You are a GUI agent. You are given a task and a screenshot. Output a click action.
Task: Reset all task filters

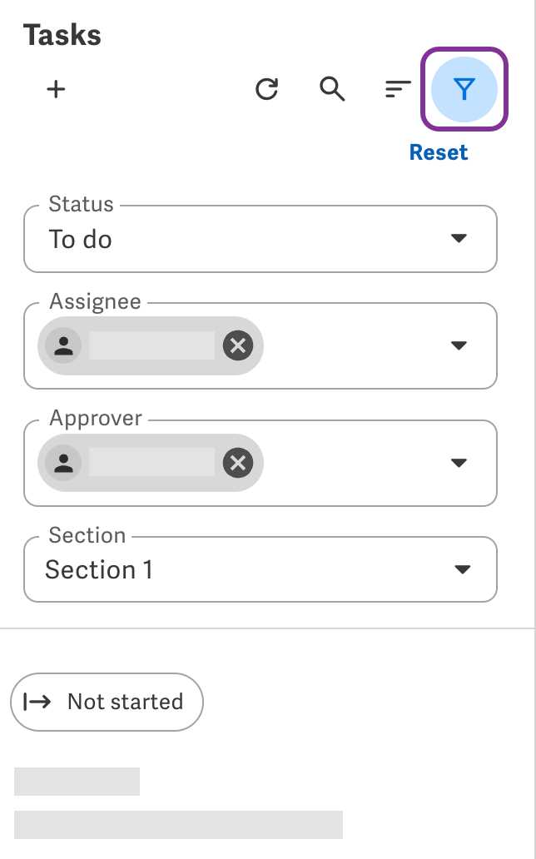(x=439, y=152)
